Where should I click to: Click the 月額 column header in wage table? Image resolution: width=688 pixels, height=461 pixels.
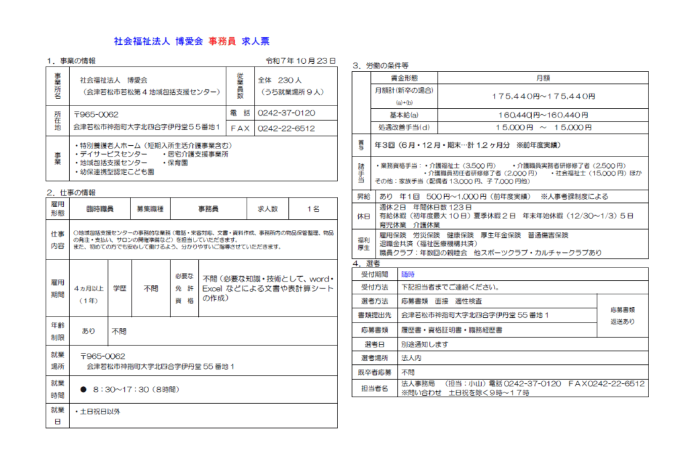click(x=543, y=79)
